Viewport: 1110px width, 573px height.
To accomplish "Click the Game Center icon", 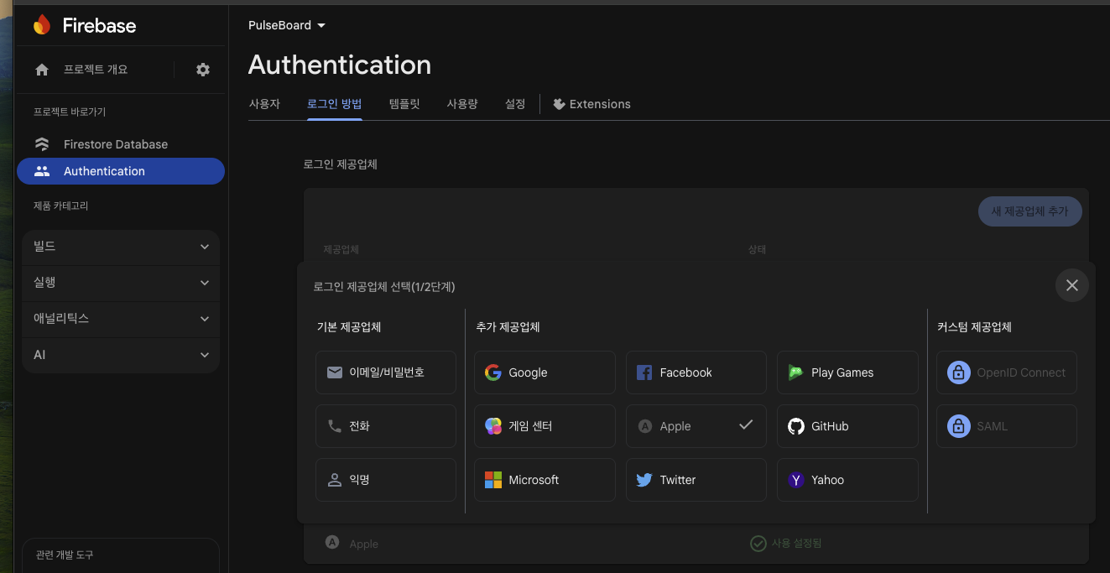I will point(493,426).
